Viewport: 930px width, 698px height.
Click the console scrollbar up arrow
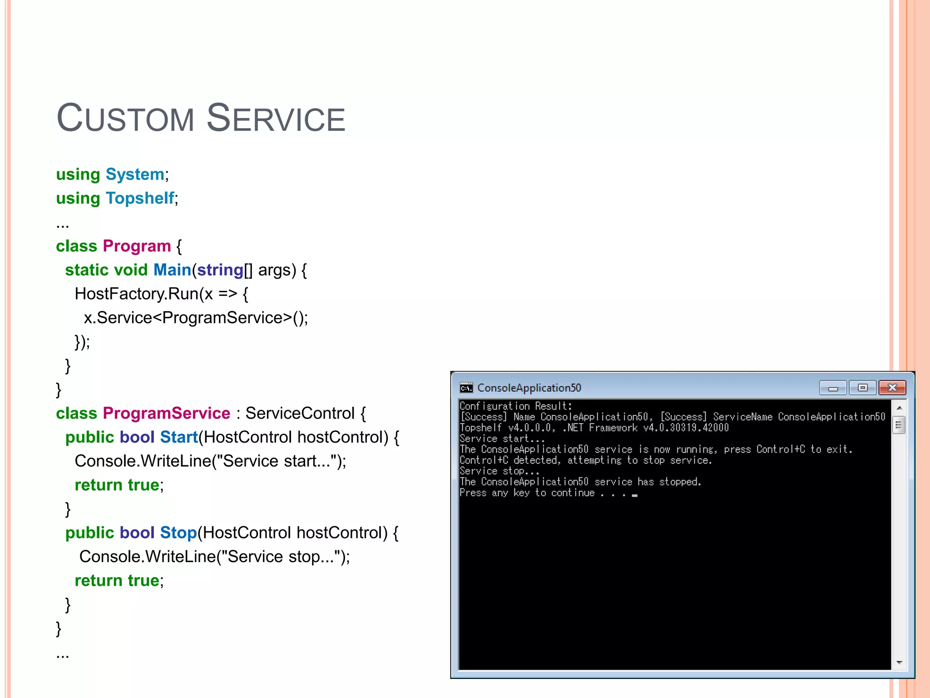pyautogui.click(x=899, y=408)
